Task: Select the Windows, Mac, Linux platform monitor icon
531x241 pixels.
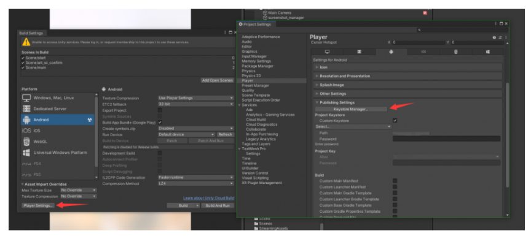Action: tap(26, 98)
